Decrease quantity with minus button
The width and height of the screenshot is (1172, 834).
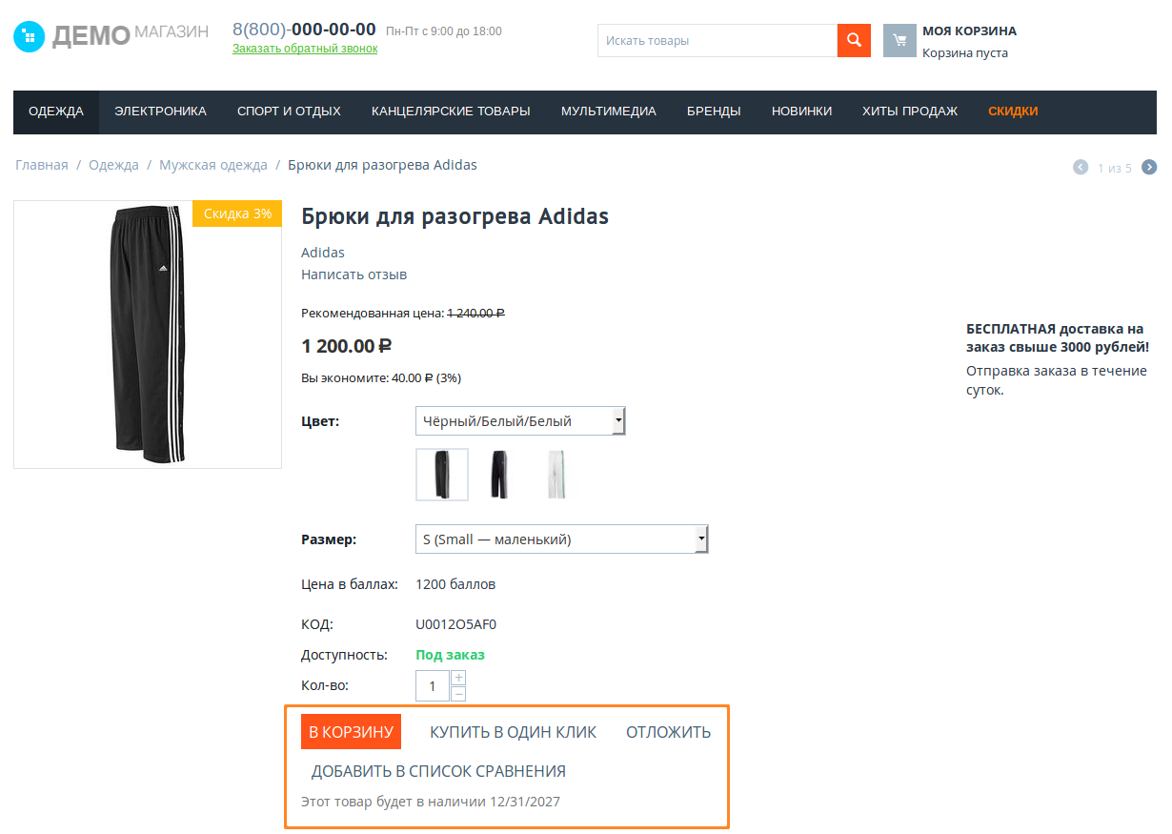[458, 694]
